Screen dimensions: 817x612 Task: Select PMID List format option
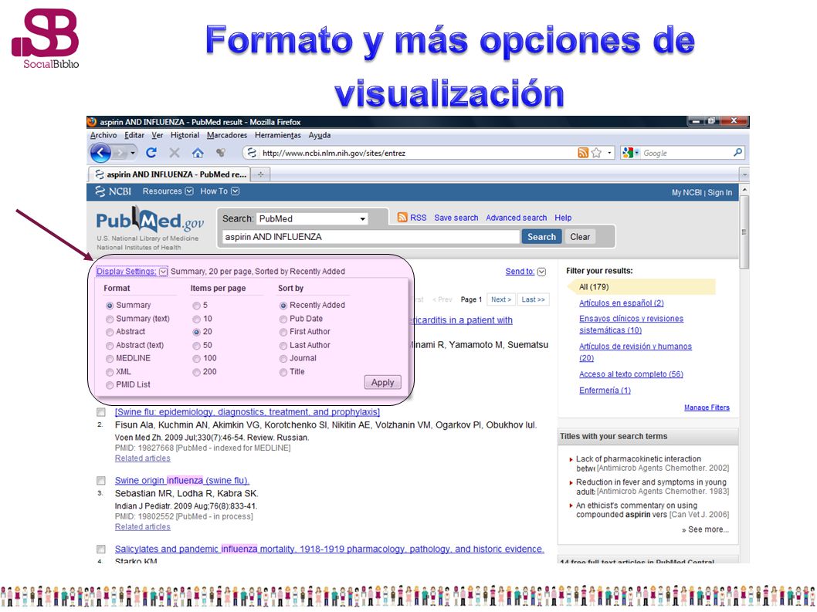[x=110, y=385]
